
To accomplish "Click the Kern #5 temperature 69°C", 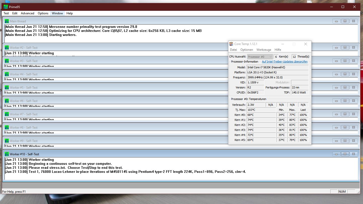I will 261,140.
